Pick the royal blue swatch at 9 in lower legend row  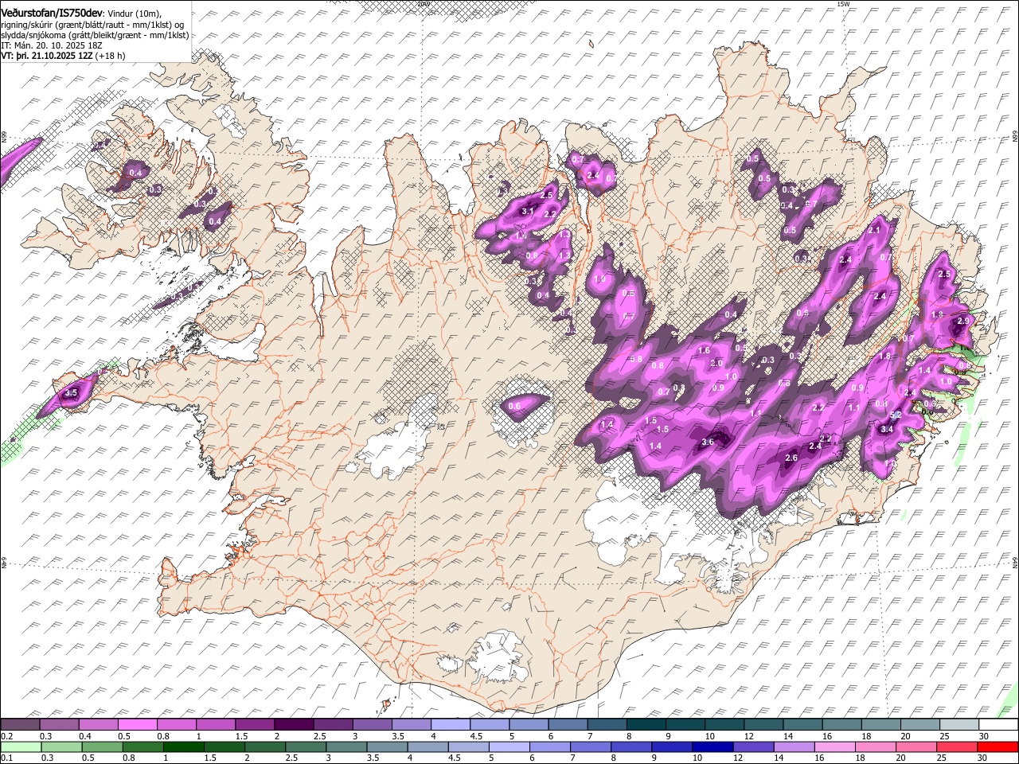(672, 746)
